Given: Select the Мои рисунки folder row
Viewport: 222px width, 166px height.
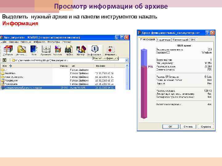Looking at the screenshot, I should point(58,81).
